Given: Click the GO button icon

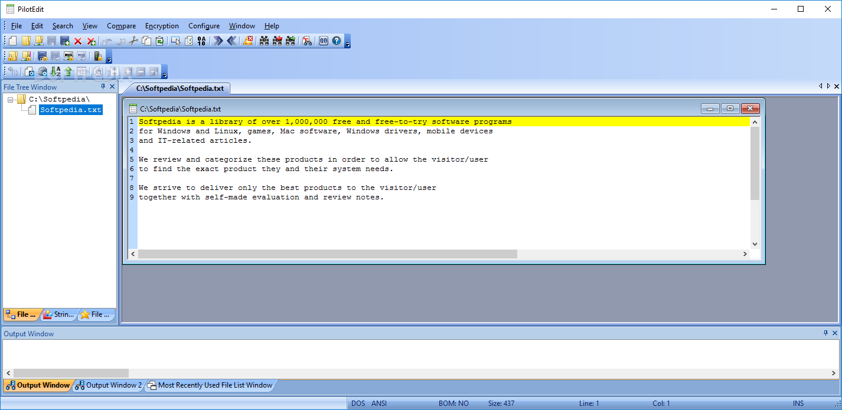Looking at the screenshot, I should (x=323, y=41).
